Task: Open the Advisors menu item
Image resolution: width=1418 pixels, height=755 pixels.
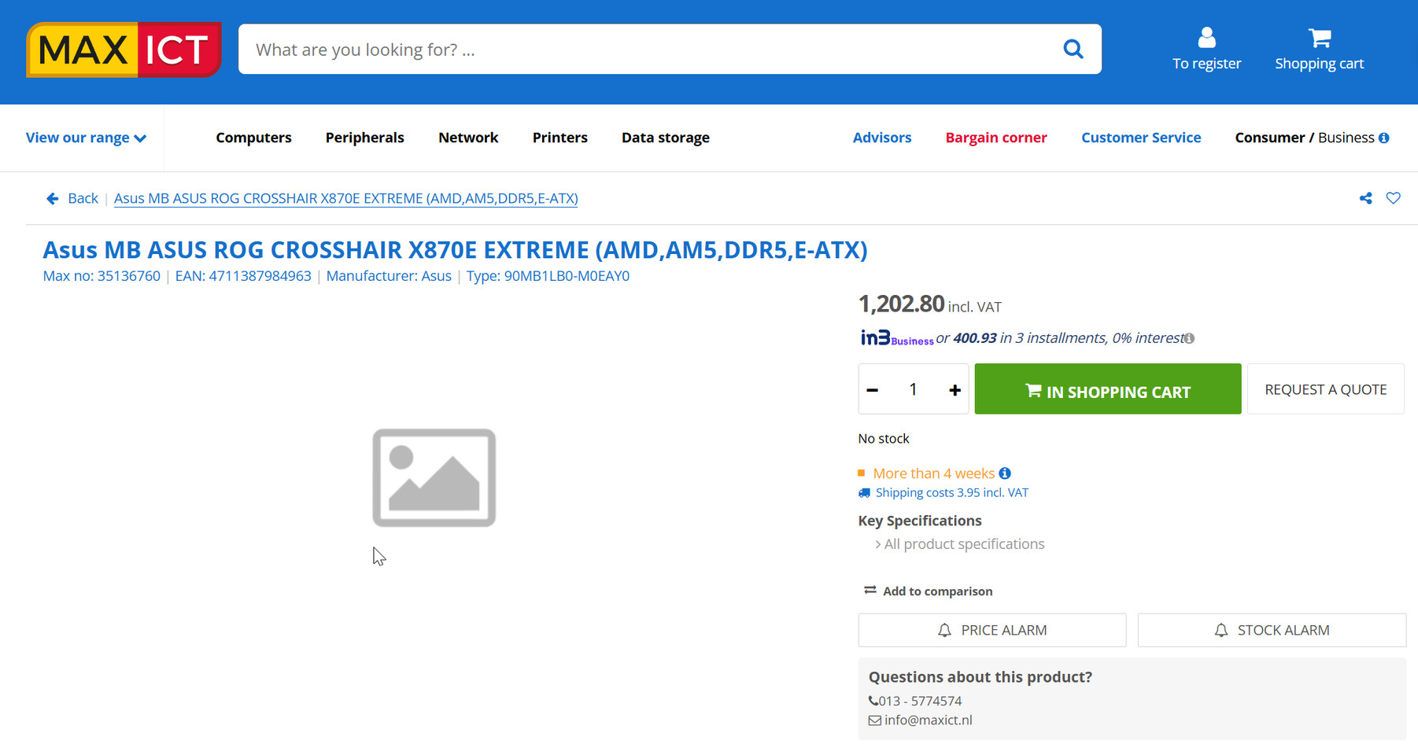Action: click(881, 138)
